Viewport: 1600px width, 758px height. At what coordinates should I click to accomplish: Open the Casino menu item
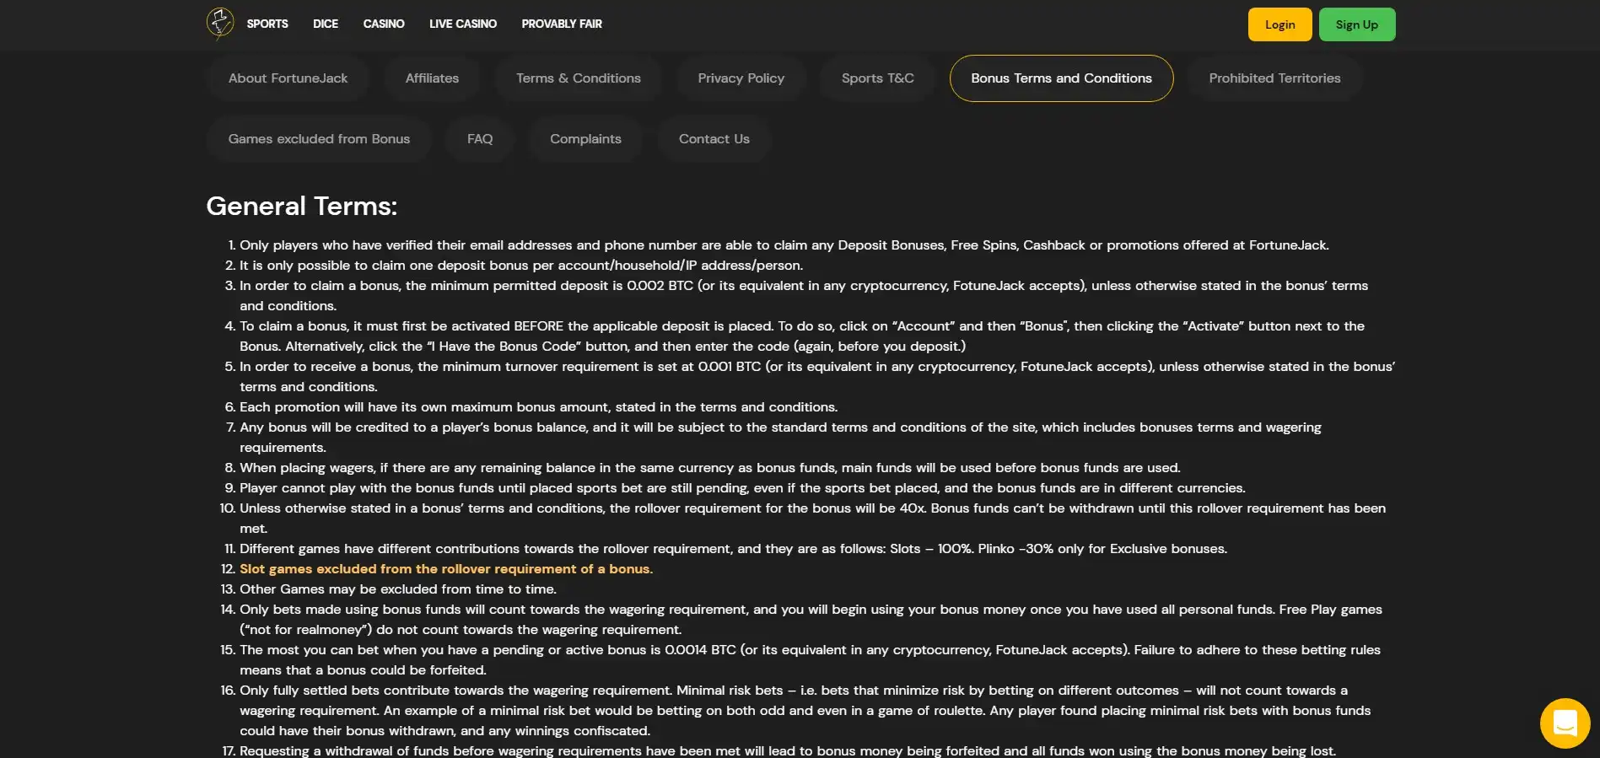pos(384,24)
